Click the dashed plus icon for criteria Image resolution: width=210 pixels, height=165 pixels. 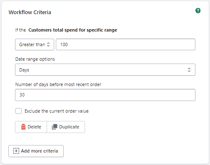pyautogui.click(x=16, y=151)
